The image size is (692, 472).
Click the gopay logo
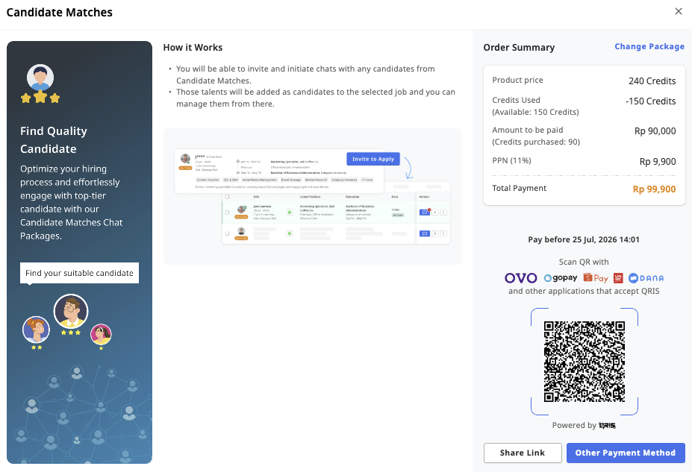click(x=561, y=278)
